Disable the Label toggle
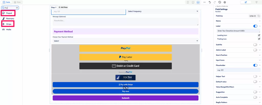 255,26
